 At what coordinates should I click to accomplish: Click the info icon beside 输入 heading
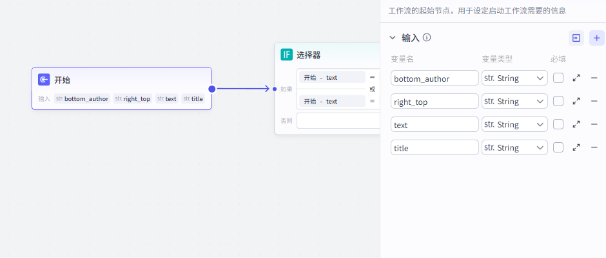[x=427, y=37]
